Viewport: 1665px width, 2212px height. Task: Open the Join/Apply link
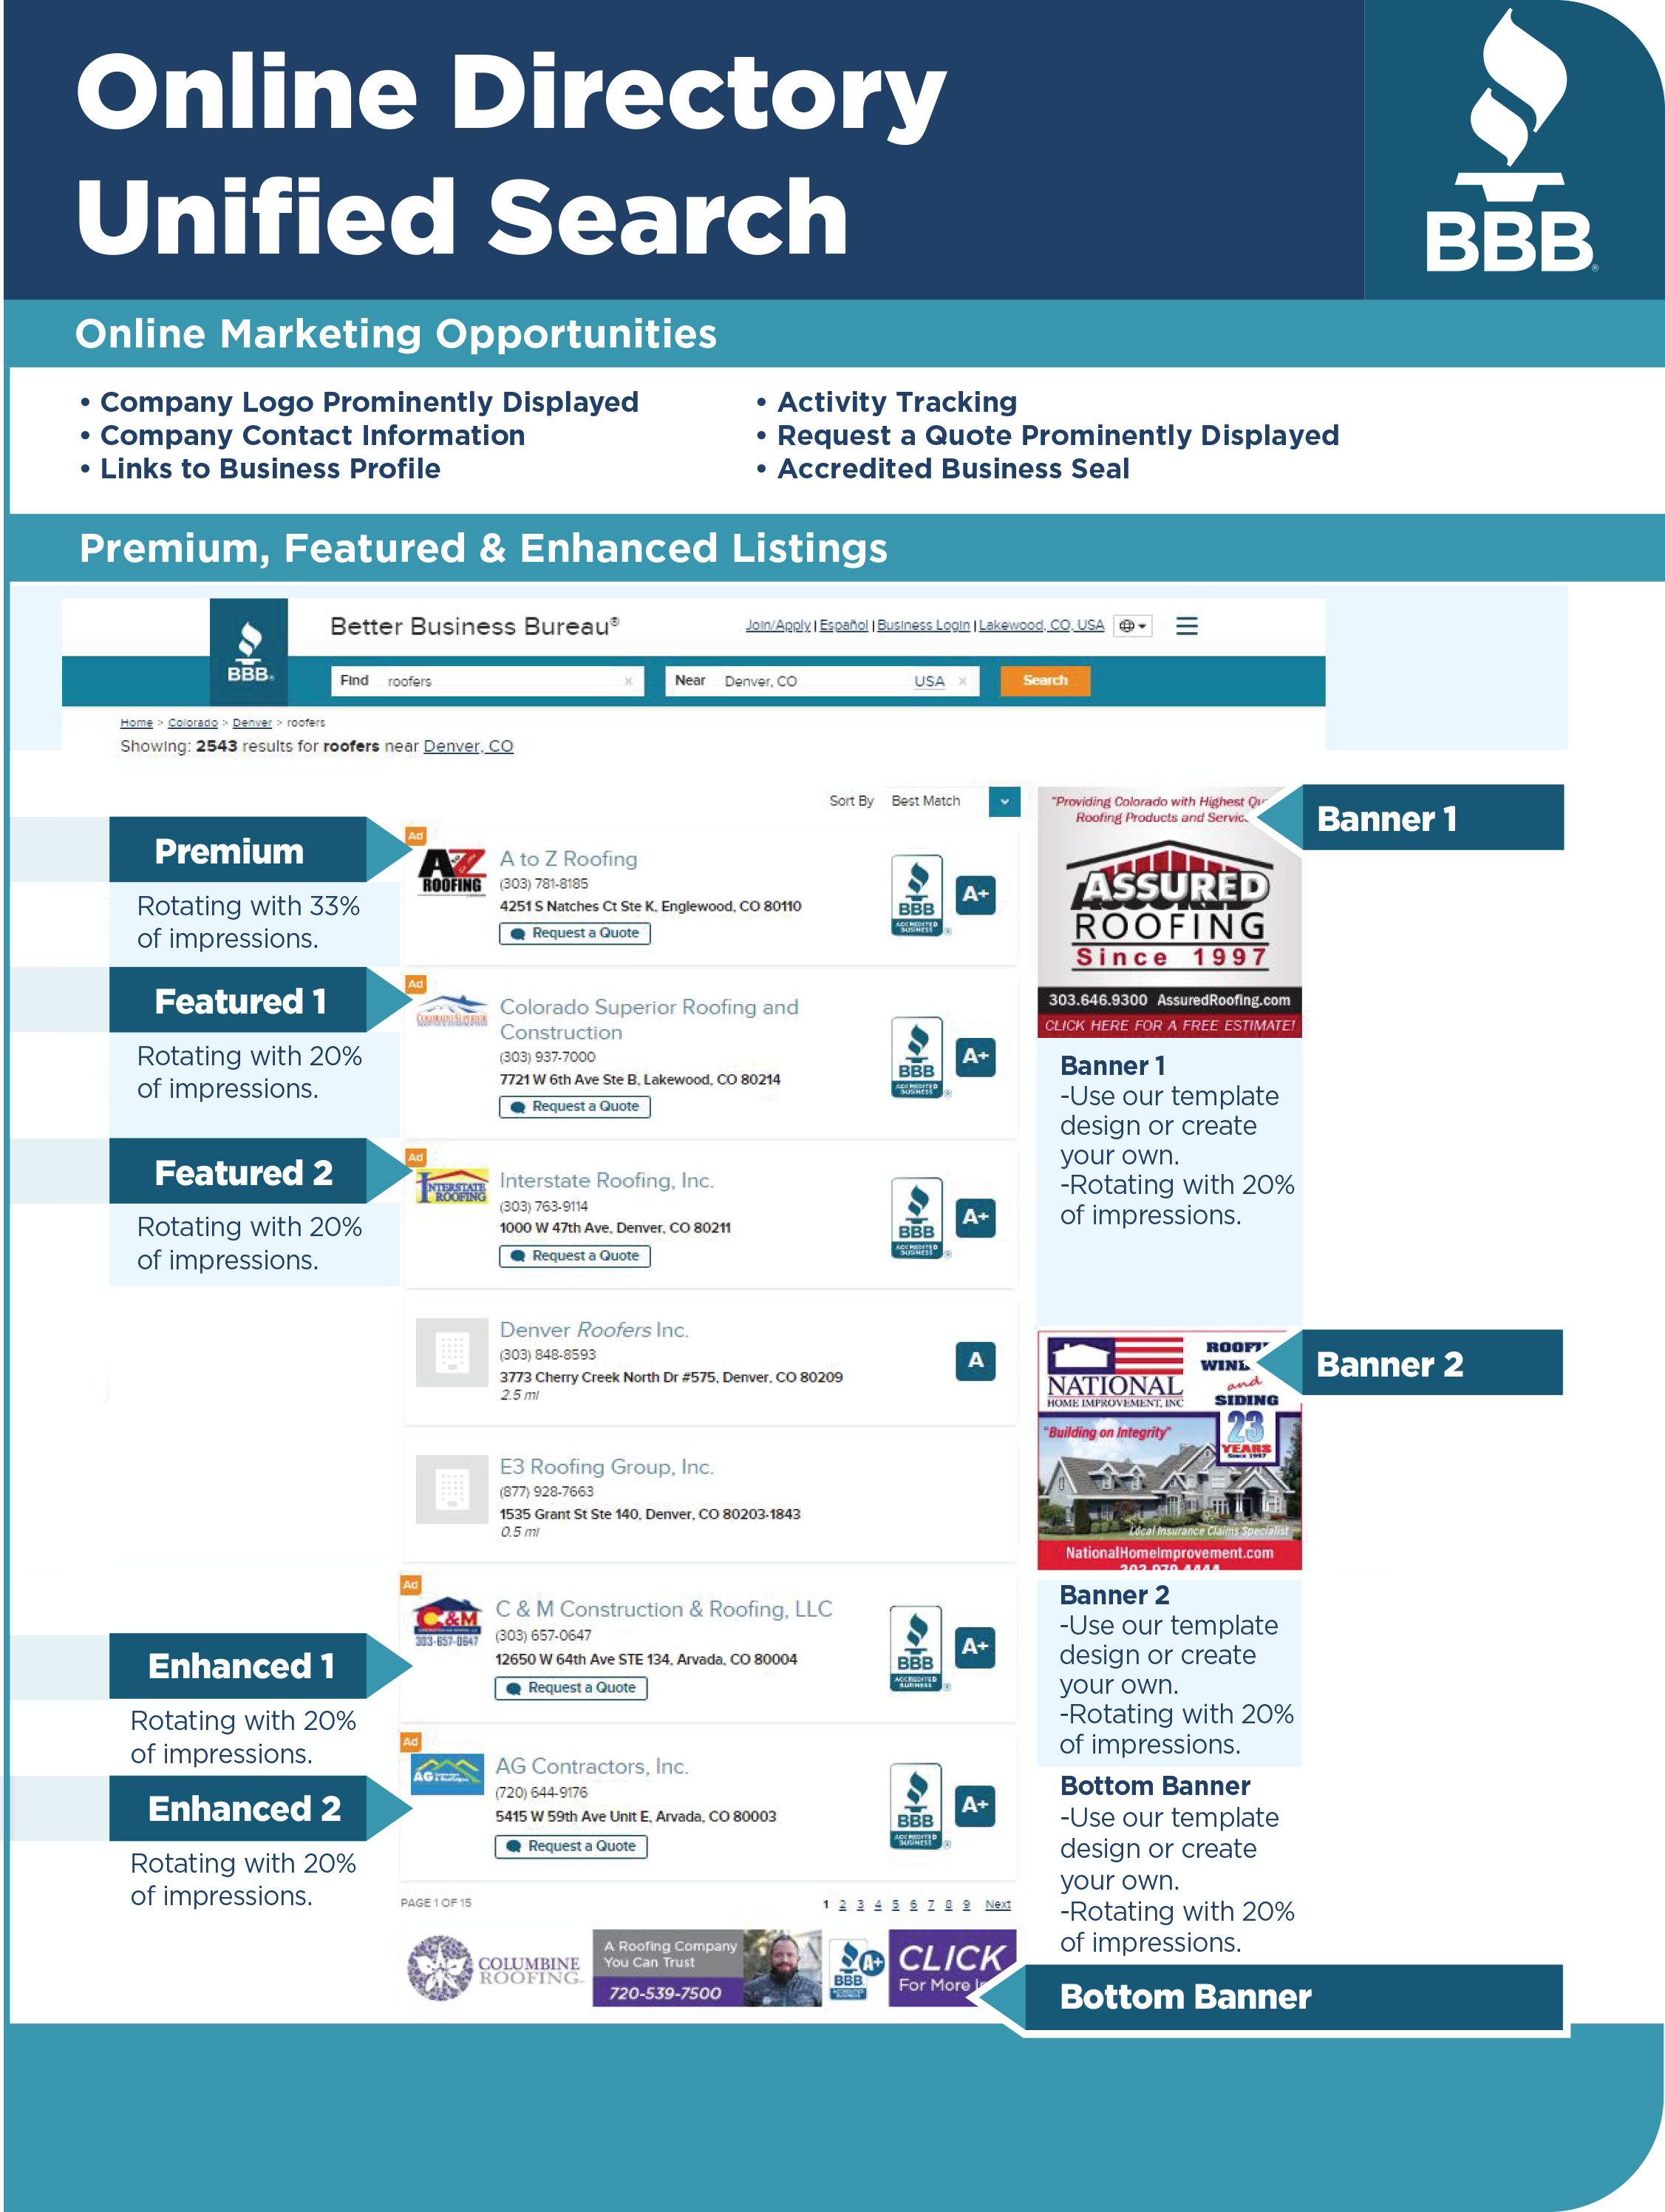(778, 626)
